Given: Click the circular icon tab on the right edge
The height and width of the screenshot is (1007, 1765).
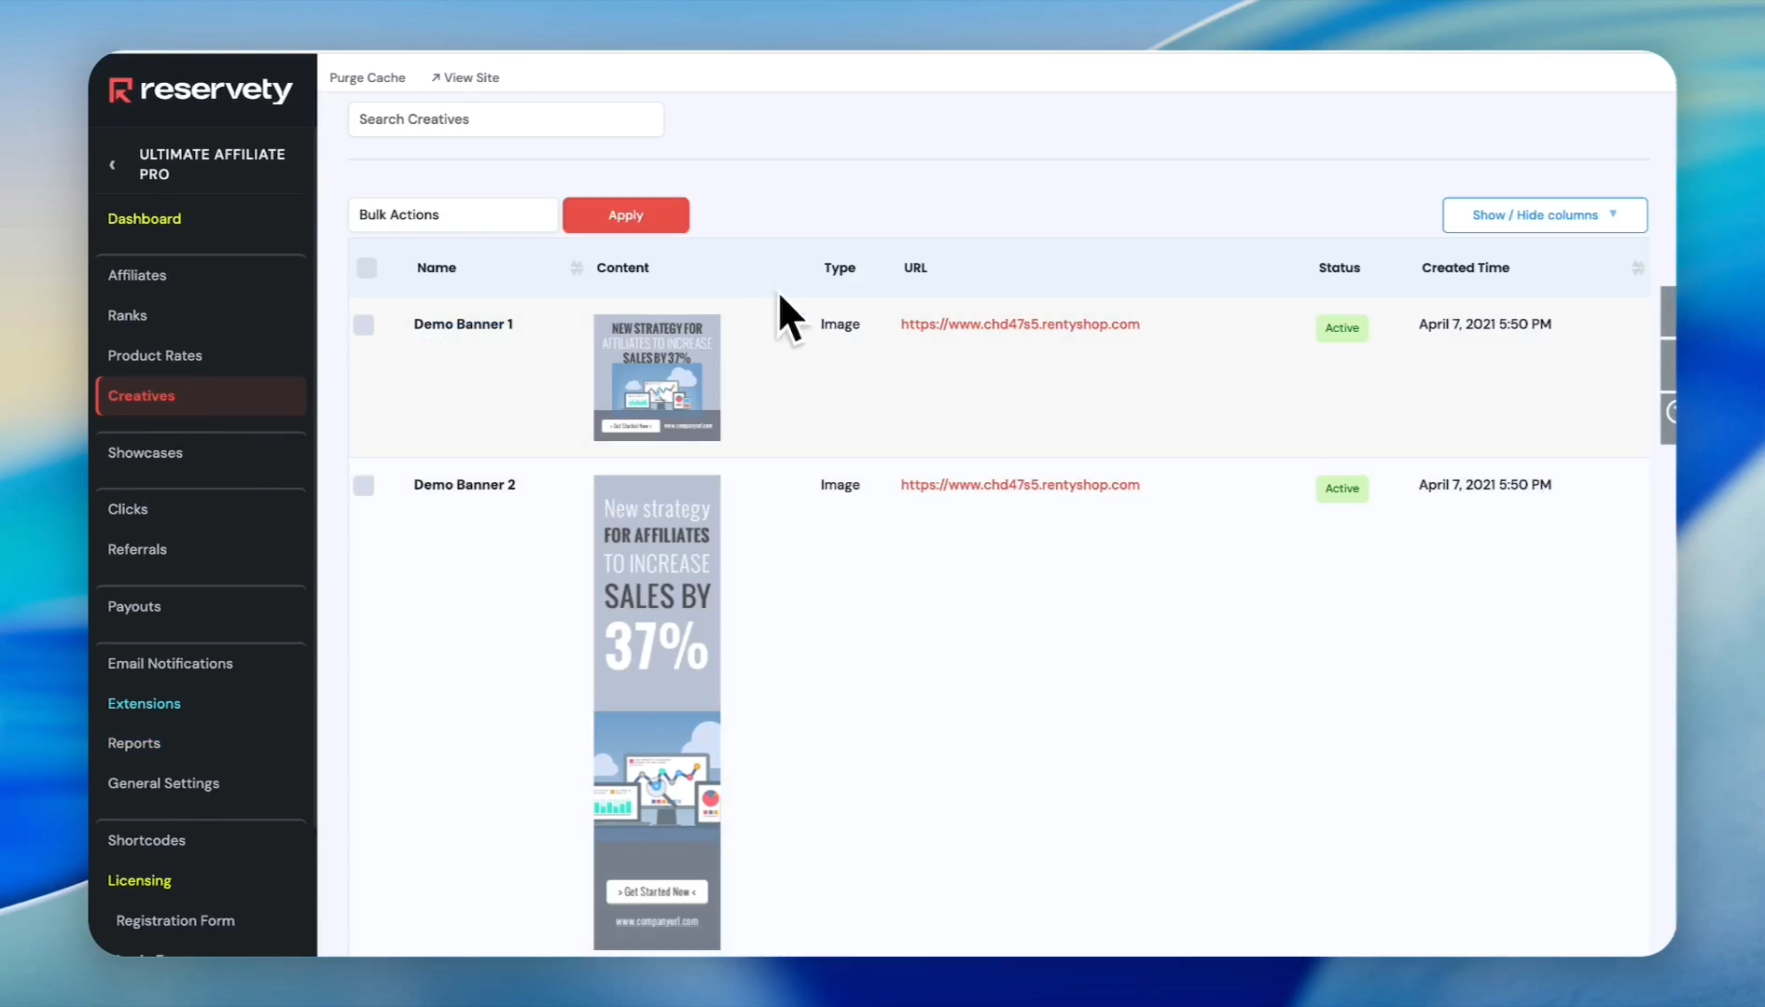Looking at the screenshot, I should tap(1670, 412).
